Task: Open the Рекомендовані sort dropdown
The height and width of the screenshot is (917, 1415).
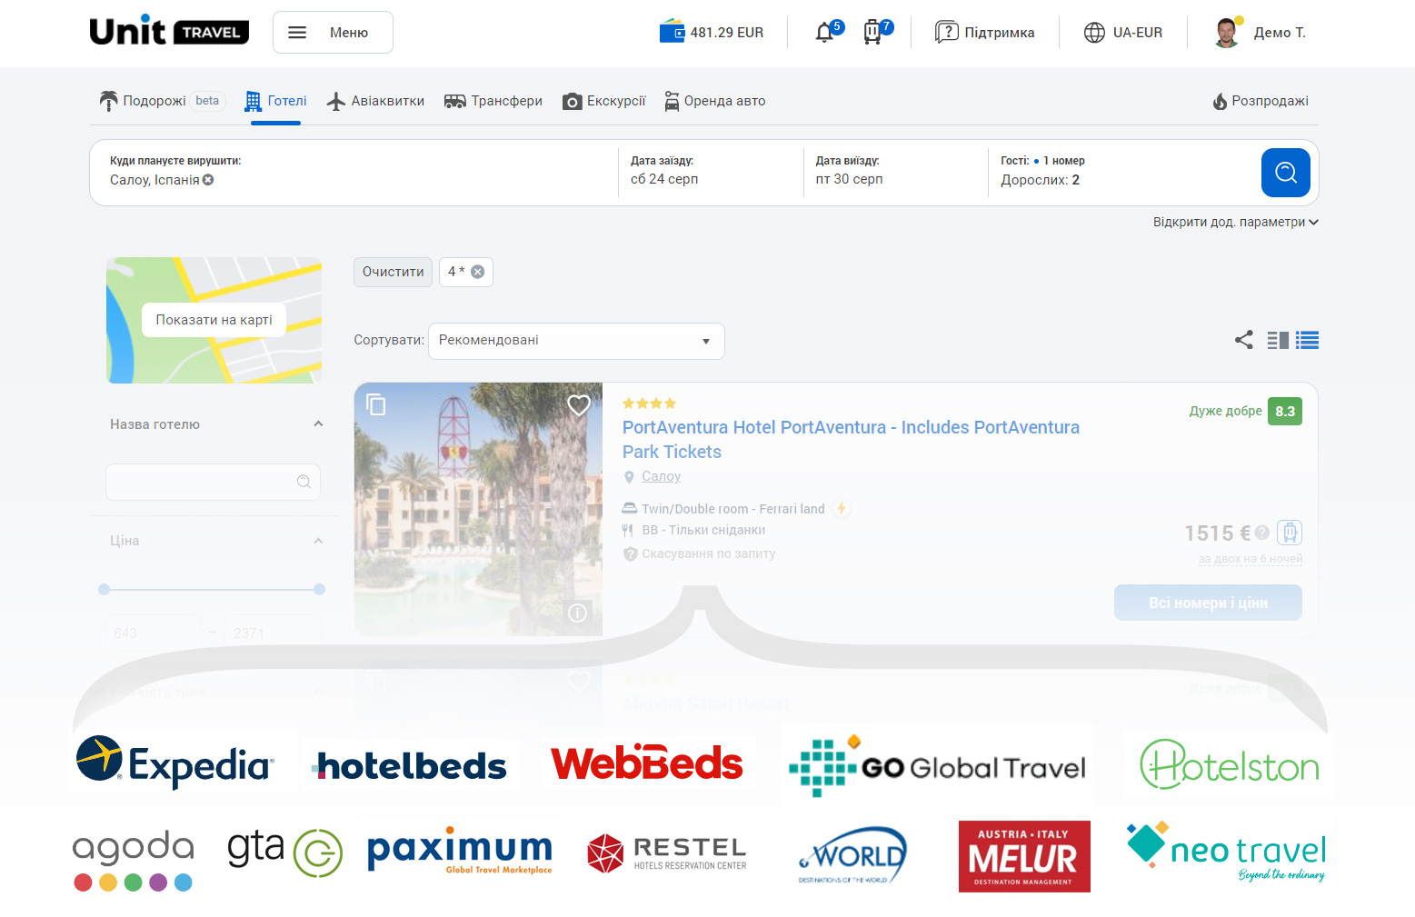Action: 576,341
